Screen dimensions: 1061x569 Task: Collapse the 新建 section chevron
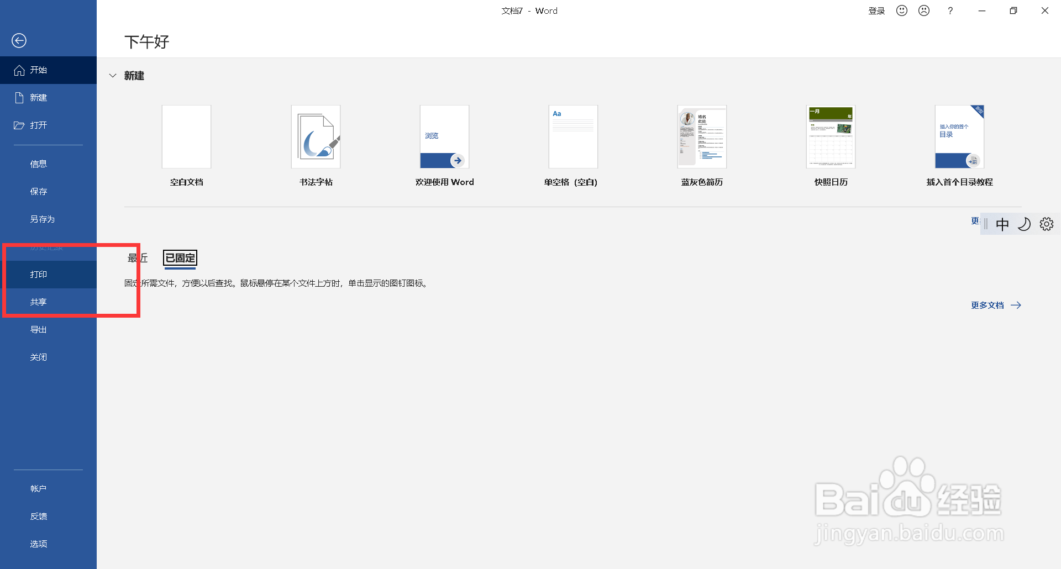113,76
